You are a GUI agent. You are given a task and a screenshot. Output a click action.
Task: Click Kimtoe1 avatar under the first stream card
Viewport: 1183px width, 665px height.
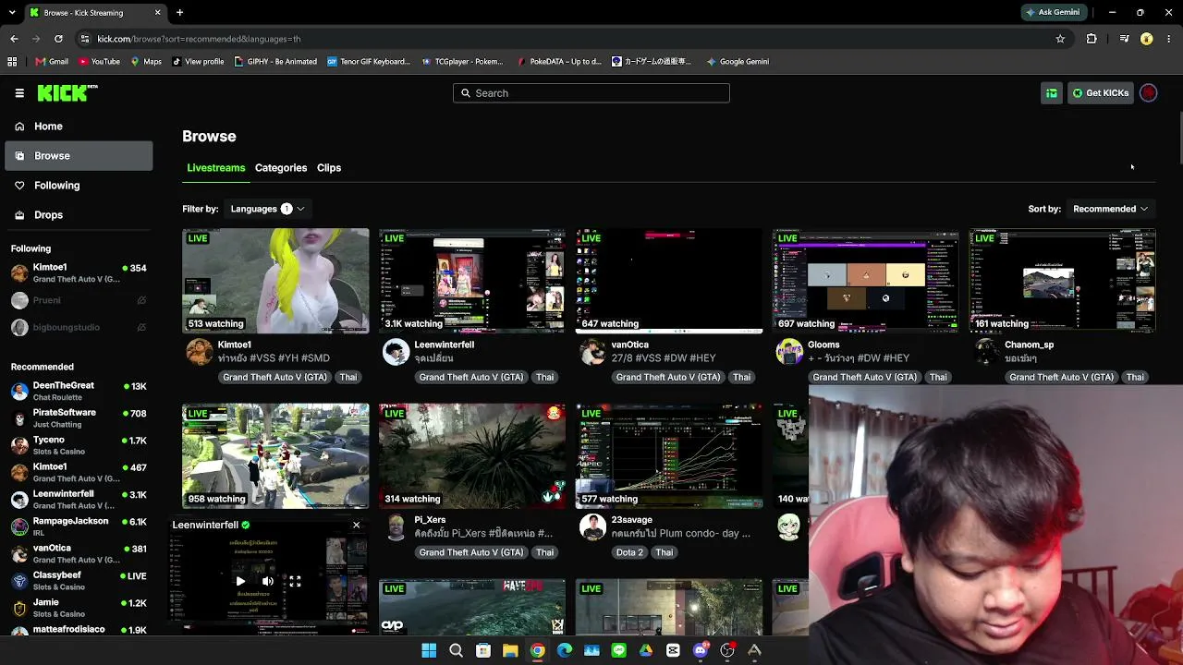[x=199, y=352]
